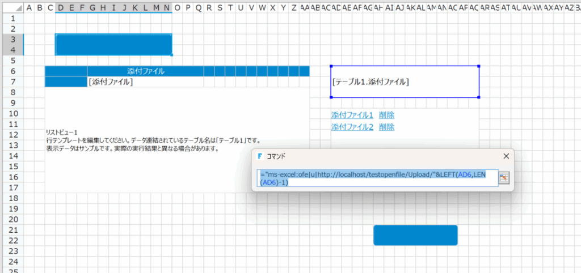Close the コマンド dialog
Screen dimensions: 581x273
(506, 156)
